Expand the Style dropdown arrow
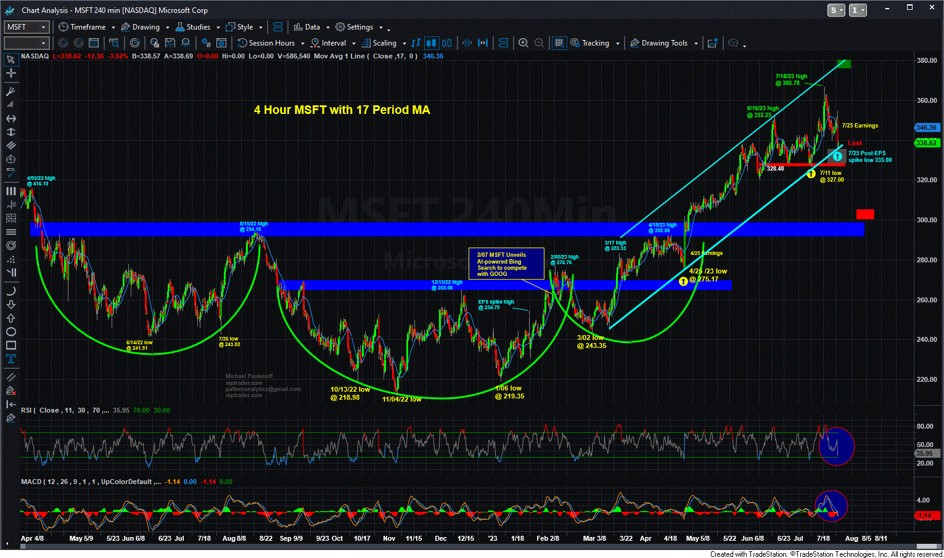 coord(261,28)
